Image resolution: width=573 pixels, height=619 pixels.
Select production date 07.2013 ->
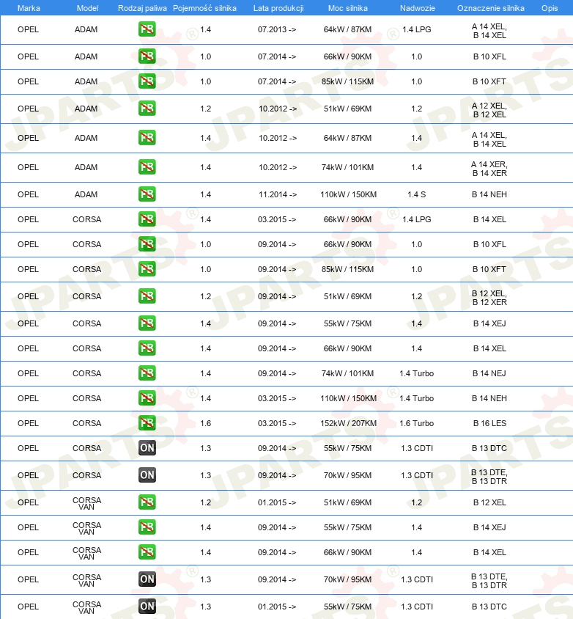point(277,29)
